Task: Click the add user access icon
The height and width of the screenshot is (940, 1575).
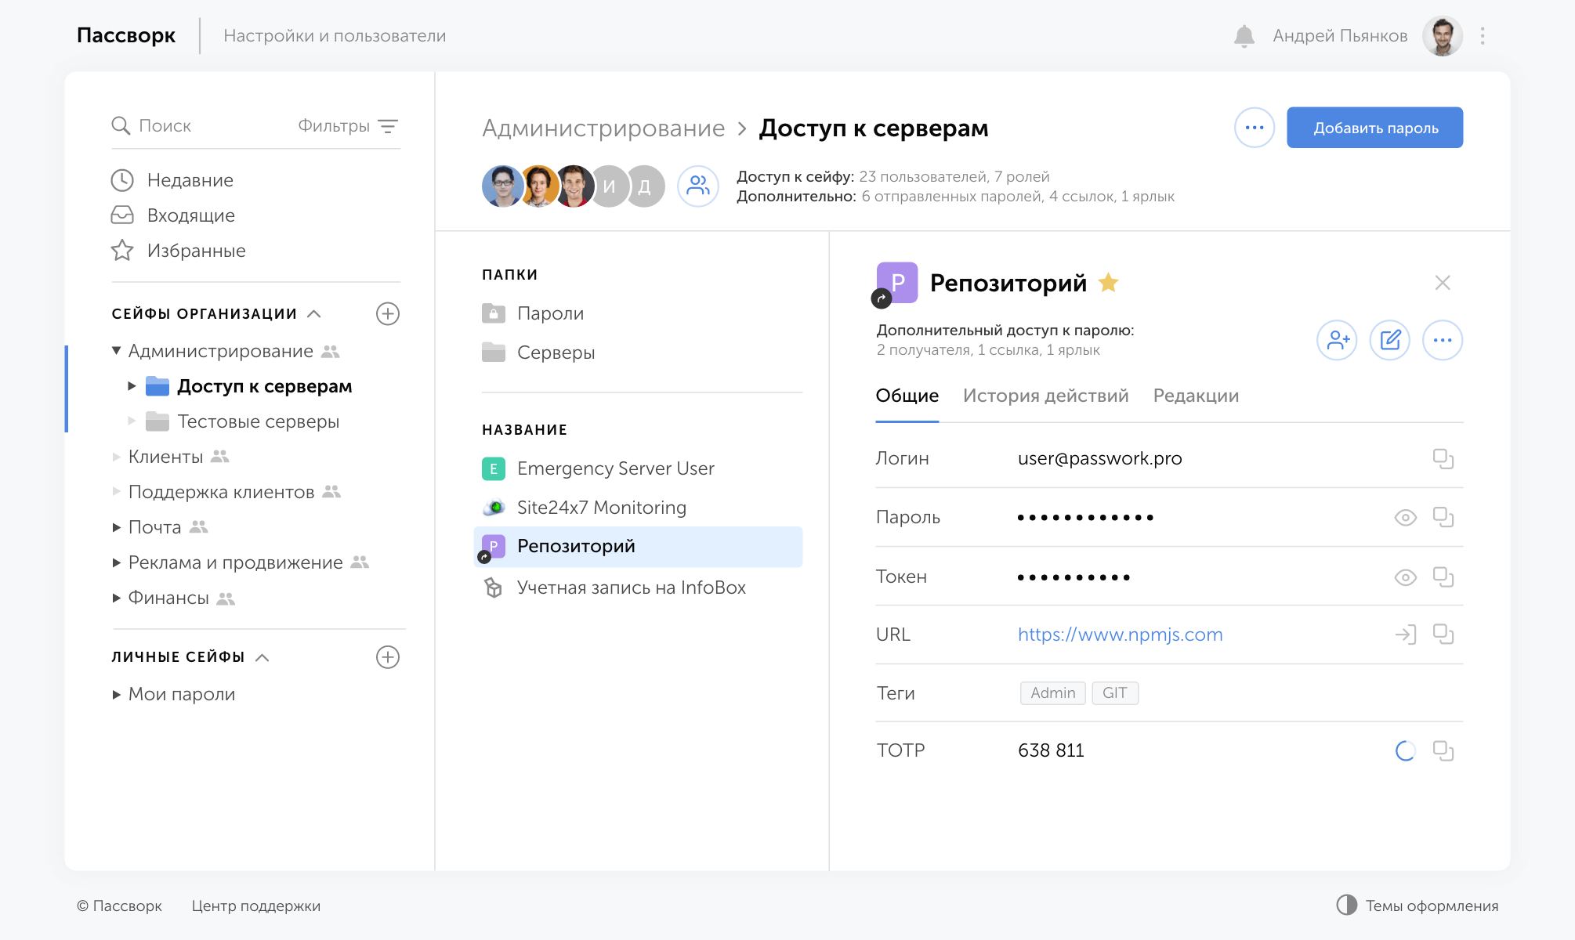Action: 1337,340
